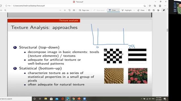Click the slide title Texture Analysis: approaches
The image size is (181, 101).
tap(44, 27)
